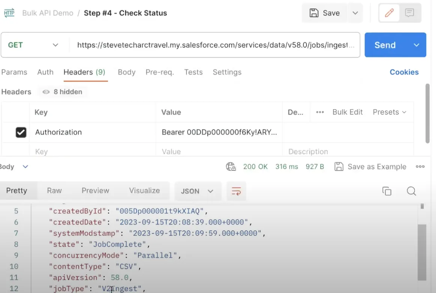Screen dimensions: 436x293
Task: Click the Step #4 - Check Status title
Action: tap(125, 13)
